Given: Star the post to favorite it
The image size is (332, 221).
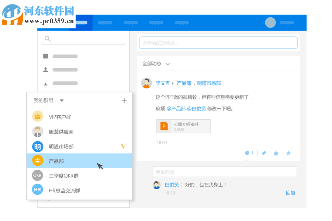Looking at the screenshot, I should 288,152.
